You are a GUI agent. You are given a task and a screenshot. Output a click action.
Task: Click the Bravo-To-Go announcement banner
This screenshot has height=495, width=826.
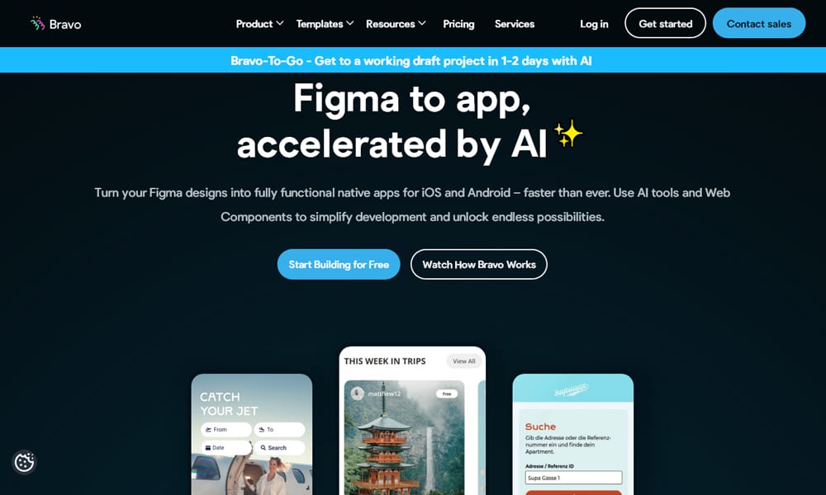click(411, 60)
